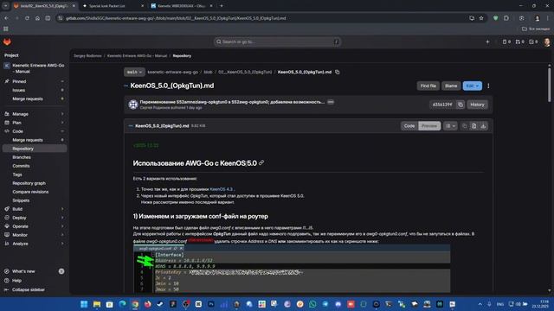Open Edit dropdown button
This screenshot has width=554, height=311.
[x=472, y=86]
